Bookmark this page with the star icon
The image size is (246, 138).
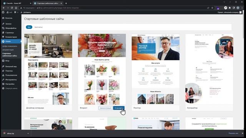tap(212, 8)
